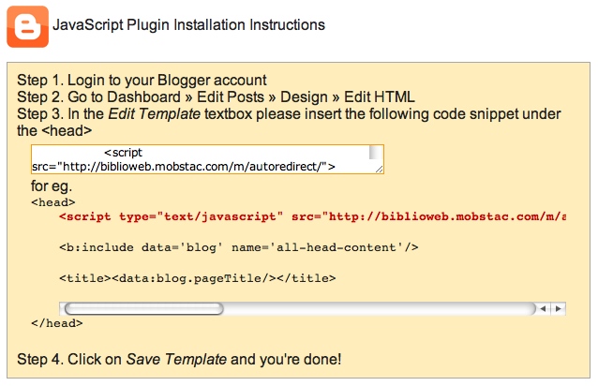This screenshot has height=386, width=598.
Task: Click the empty horizontal scrollbar track area
Action: point(375,308)
